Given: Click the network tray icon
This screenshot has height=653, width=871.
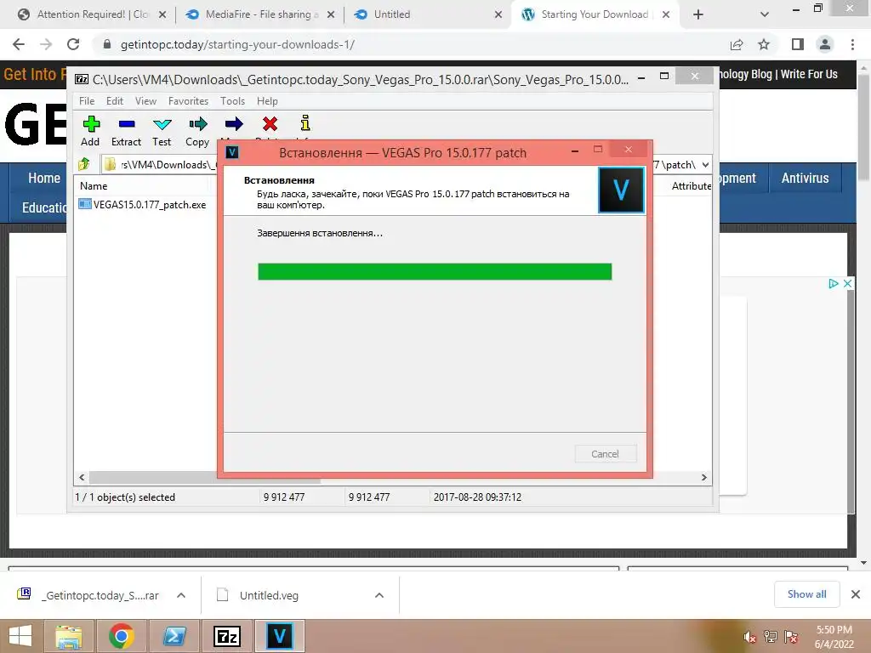Looking at the screenshot, I should pos(771,637).
